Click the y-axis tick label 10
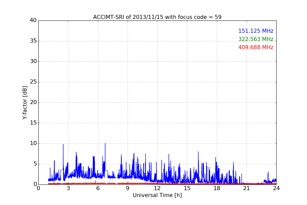Viewport: 307px width, 205px height. 33,143
